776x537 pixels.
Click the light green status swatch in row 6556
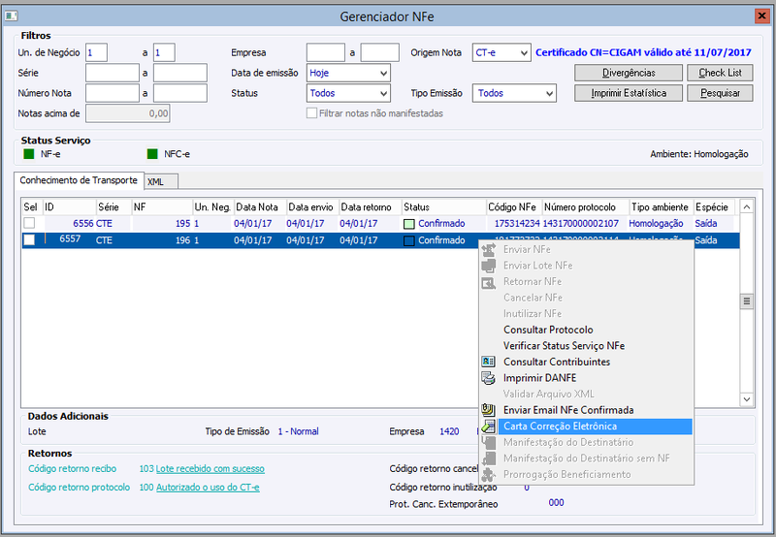(408, 224)
